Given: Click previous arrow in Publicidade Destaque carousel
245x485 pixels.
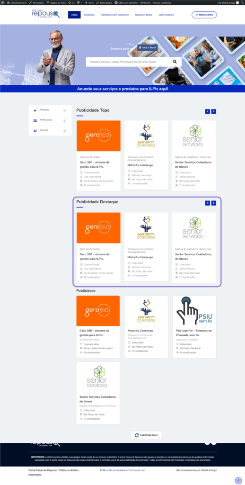Looking at the screenshot, I should coord(208,203).
